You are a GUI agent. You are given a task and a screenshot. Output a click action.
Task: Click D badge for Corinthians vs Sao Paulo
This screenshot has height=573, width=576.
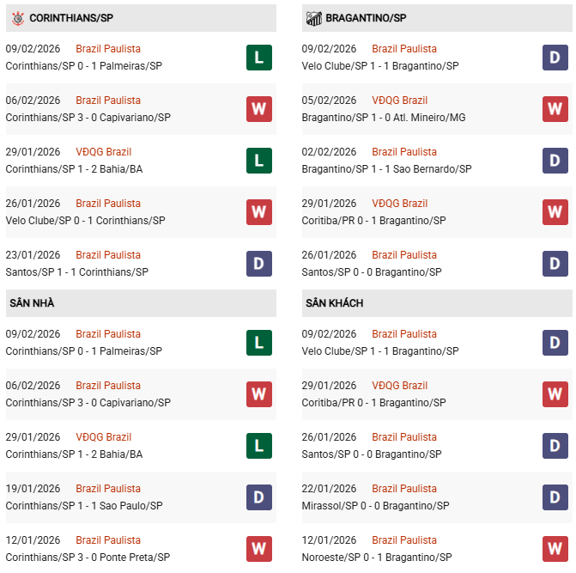(259, 497)
